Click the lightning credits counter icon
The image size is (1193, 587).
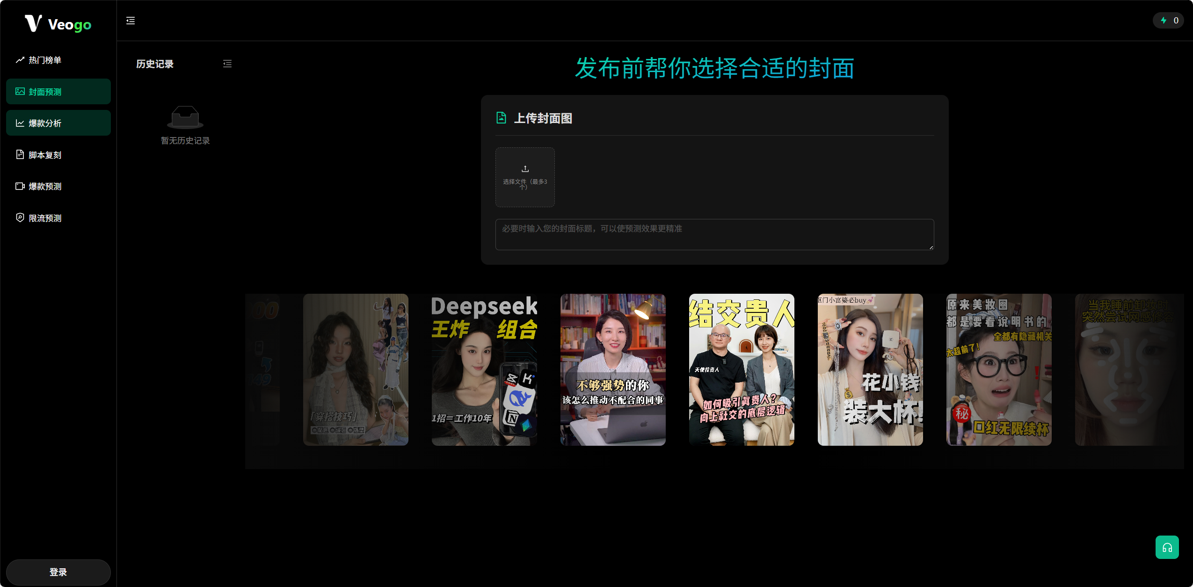point(1164,21)
